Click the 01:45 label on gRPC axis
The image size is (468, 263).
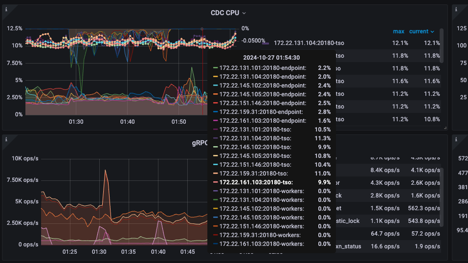point(187,252)
